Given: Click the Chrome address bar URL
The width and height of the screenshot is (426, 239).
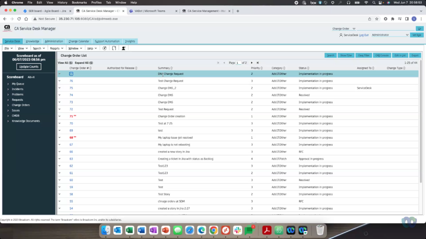Looking at the screenshot, I should [88, 19].
